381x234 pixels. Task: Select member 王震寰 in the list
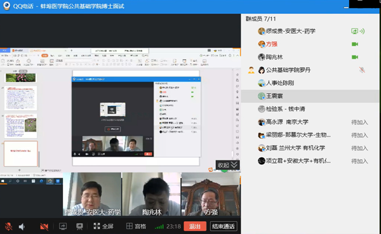pos(311,96)
